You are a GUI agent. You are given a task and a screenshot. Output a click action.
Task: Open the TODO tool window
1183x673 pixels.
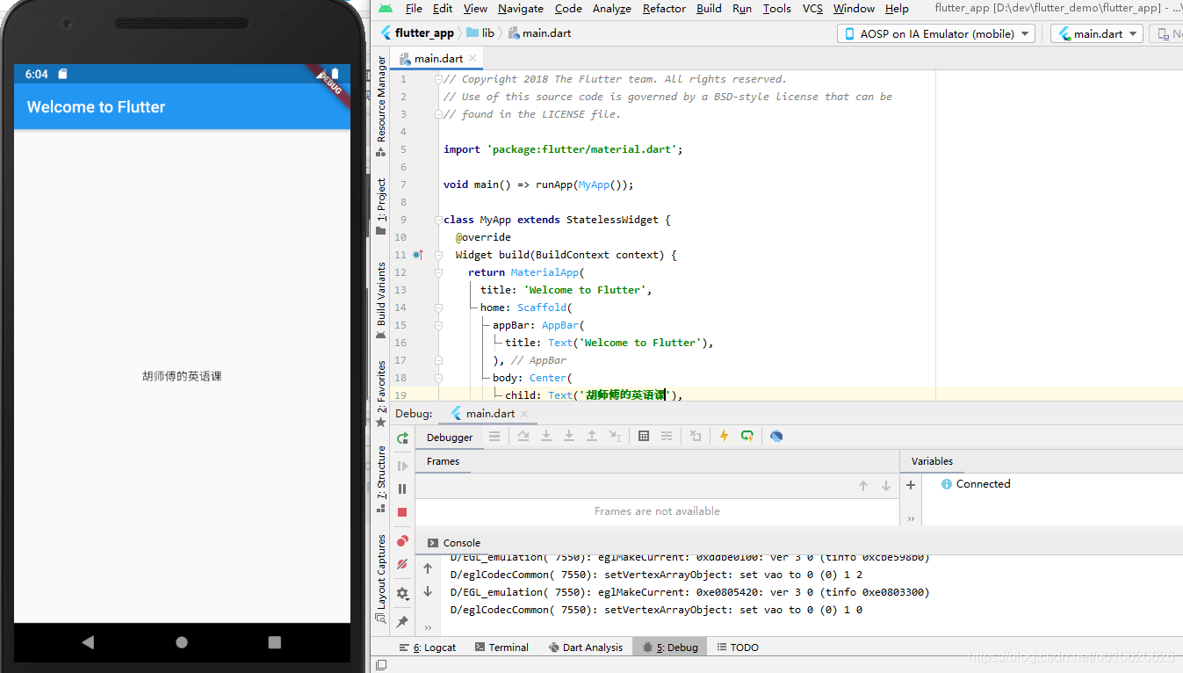738,648
